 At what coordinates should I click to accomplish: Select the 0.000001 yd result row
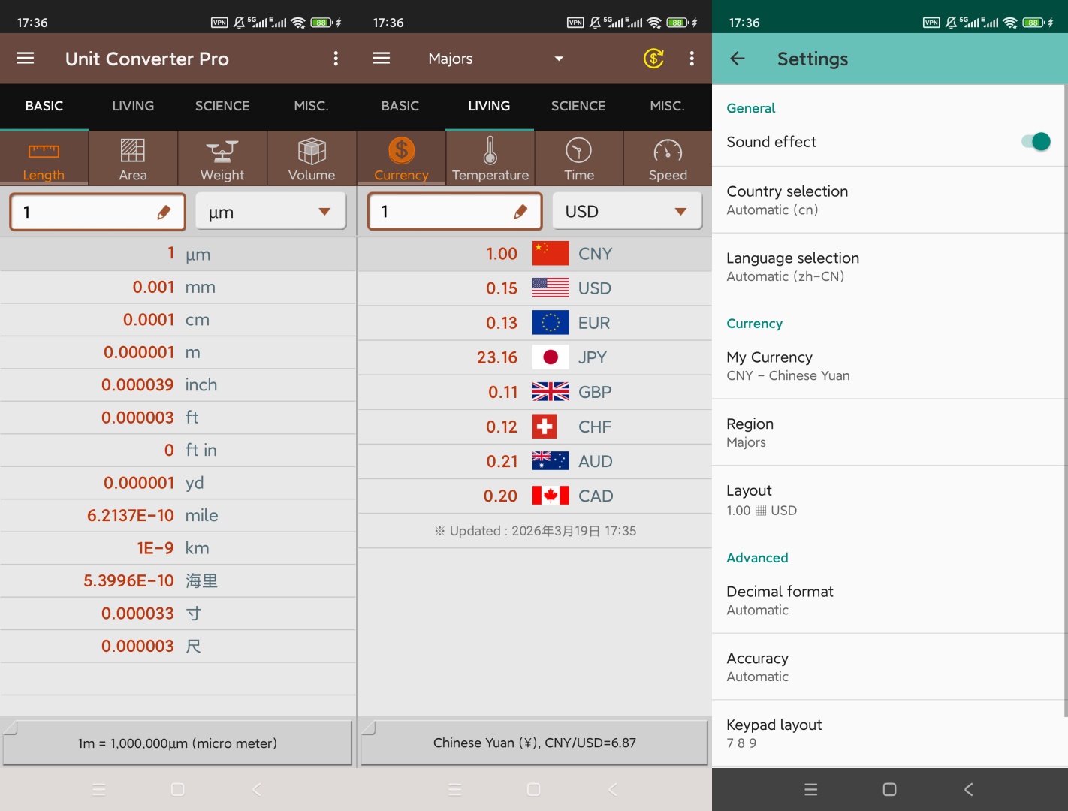178,483
